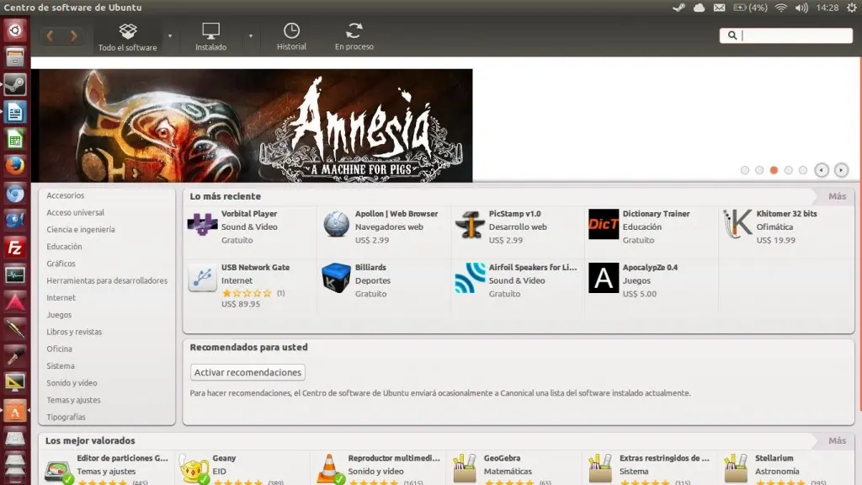Screen dimensions: 862x485
Task: Select the PicStamp v1.0 anvil icon
Action: [470, 224]
